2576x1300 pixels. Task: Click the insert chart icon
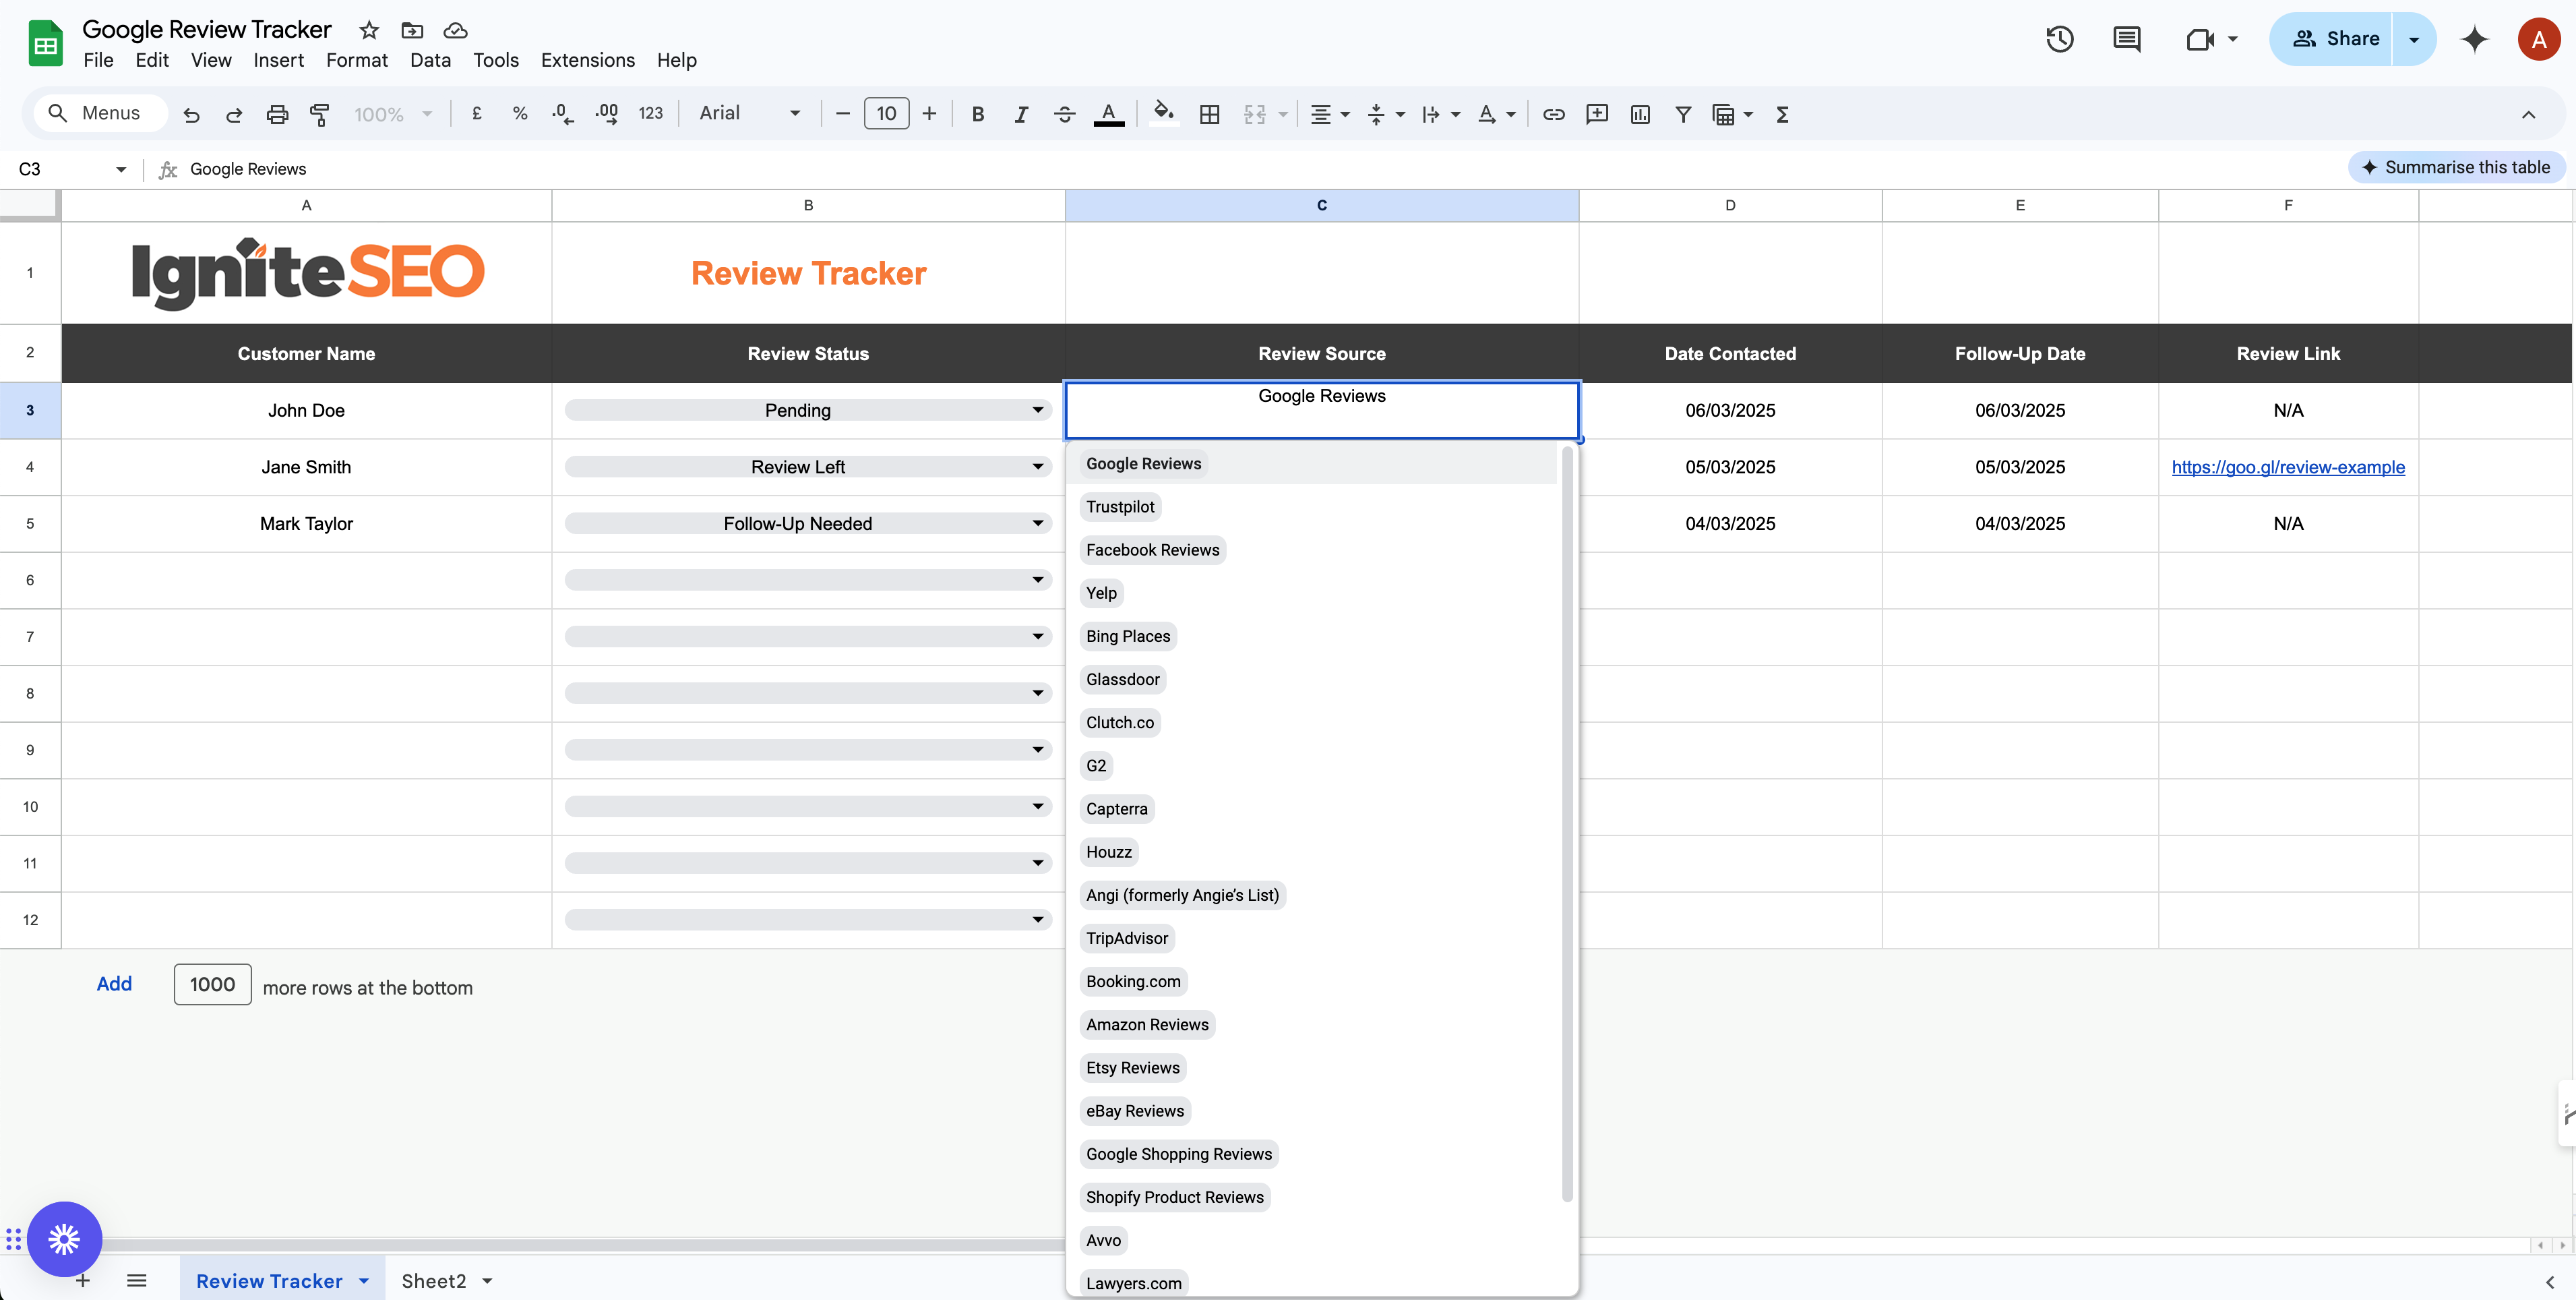tap(1640, 114)
